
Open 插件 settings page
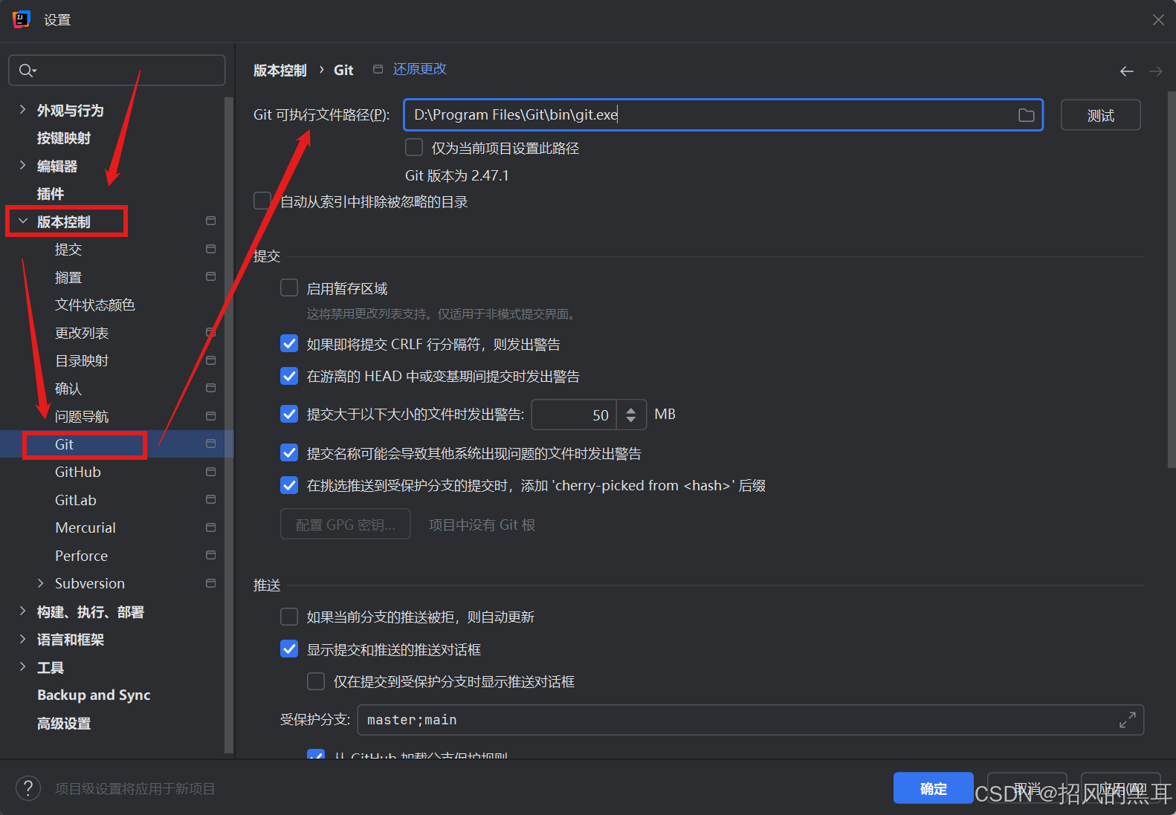pyautogui.click(x=51, y=194)
